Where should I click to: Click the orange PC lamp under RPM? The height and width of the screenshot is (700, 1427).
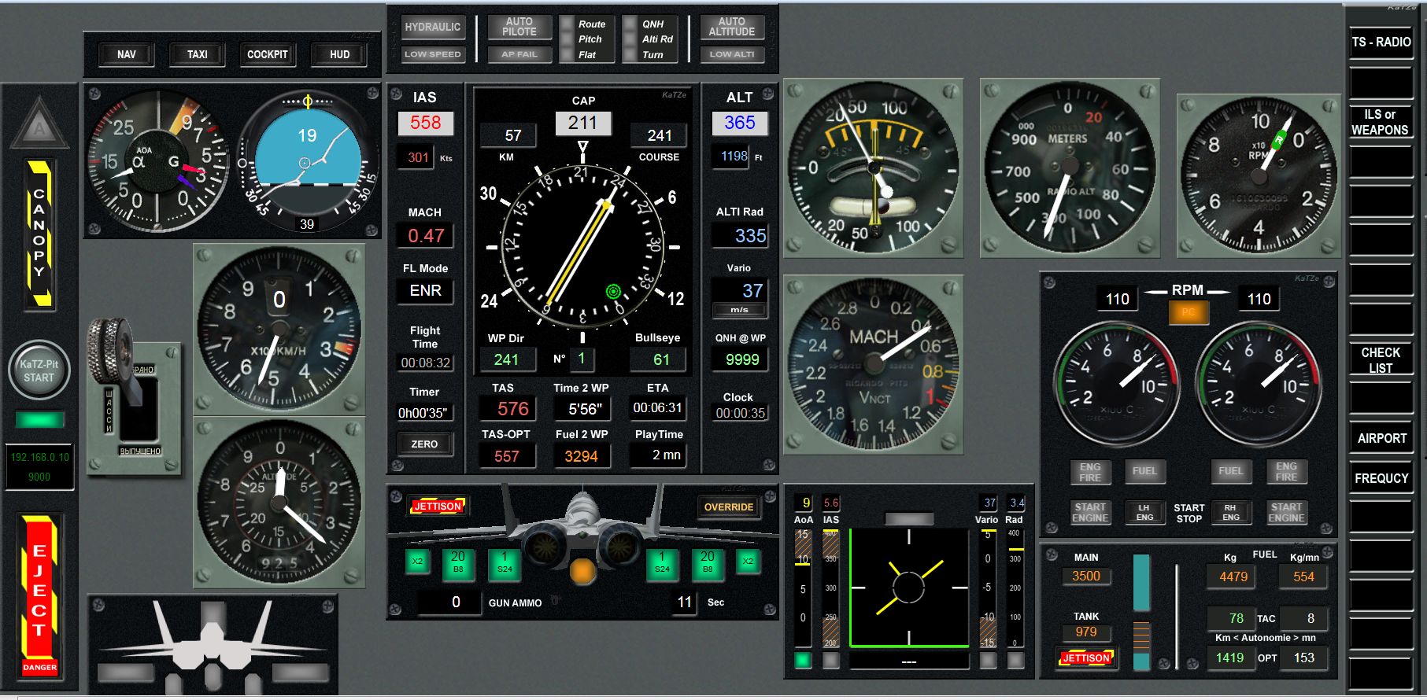[1188, 312]
